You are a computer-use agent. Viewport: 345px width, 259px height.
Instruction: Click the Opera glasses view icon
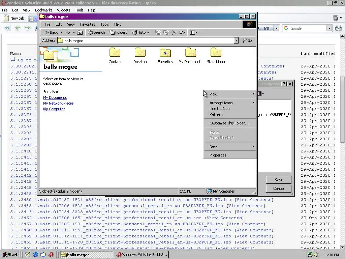[x=338, y=28]
